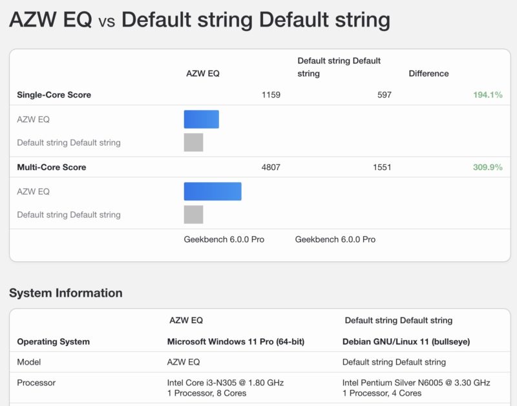Click the 194.1% single-core difference value
This screenshot has height=406, width=517.
tap(487, 95)
